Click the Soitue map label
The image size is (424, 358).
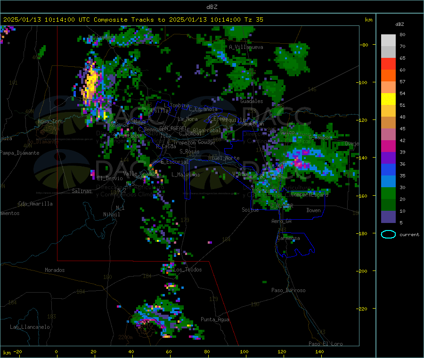coord(250,210)
